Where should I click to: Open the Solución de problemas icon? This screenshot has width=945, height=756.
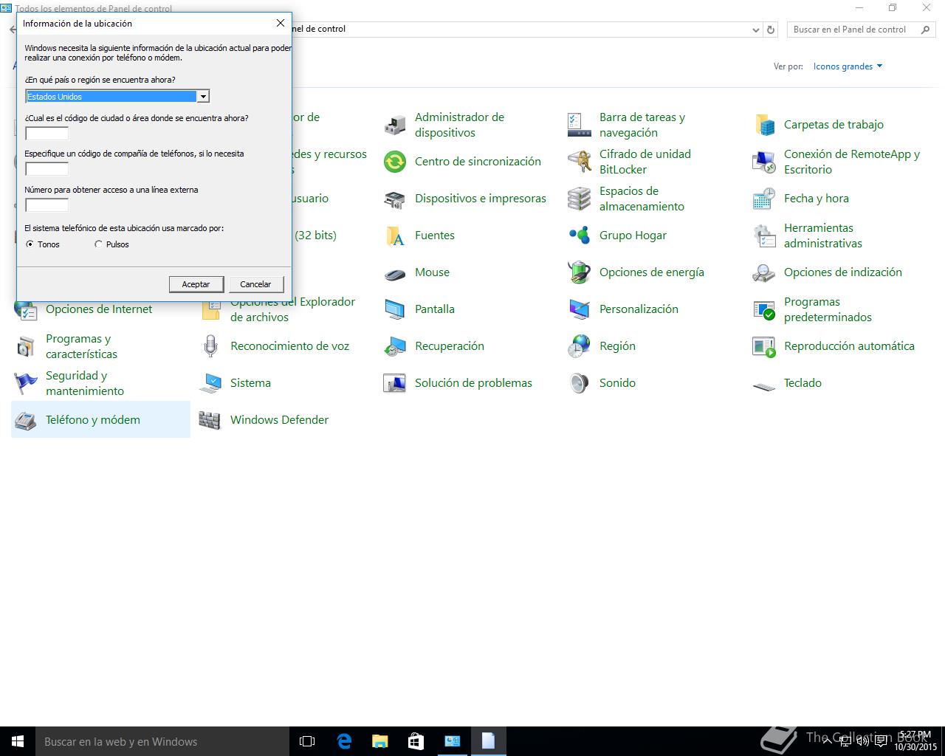395,383
